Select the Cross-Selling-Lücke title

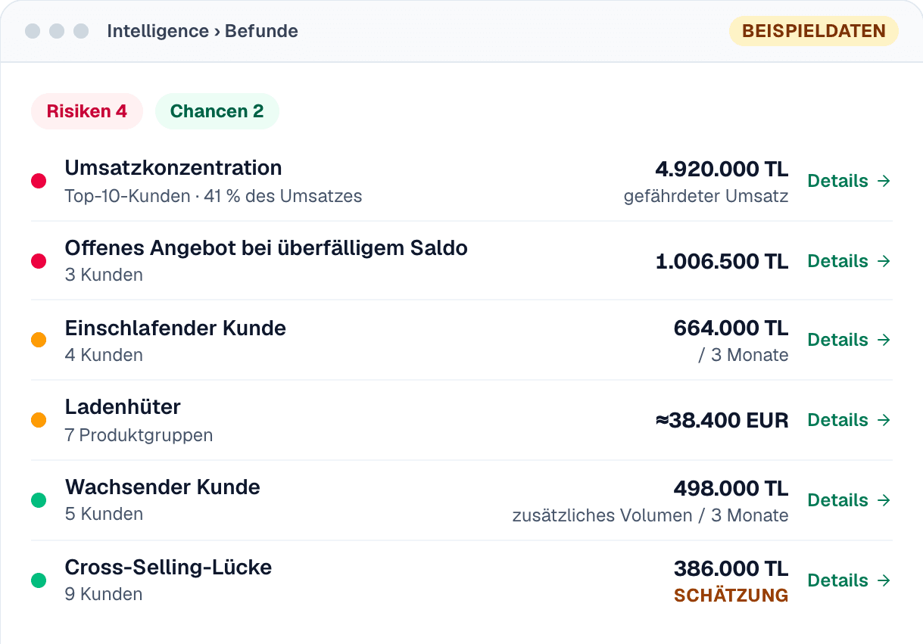(x=168, y=568)
